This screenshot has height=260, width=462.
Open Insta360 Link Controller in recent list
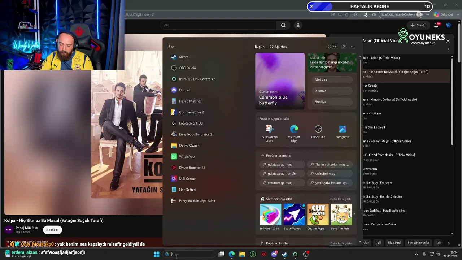[x=209, y=79]
